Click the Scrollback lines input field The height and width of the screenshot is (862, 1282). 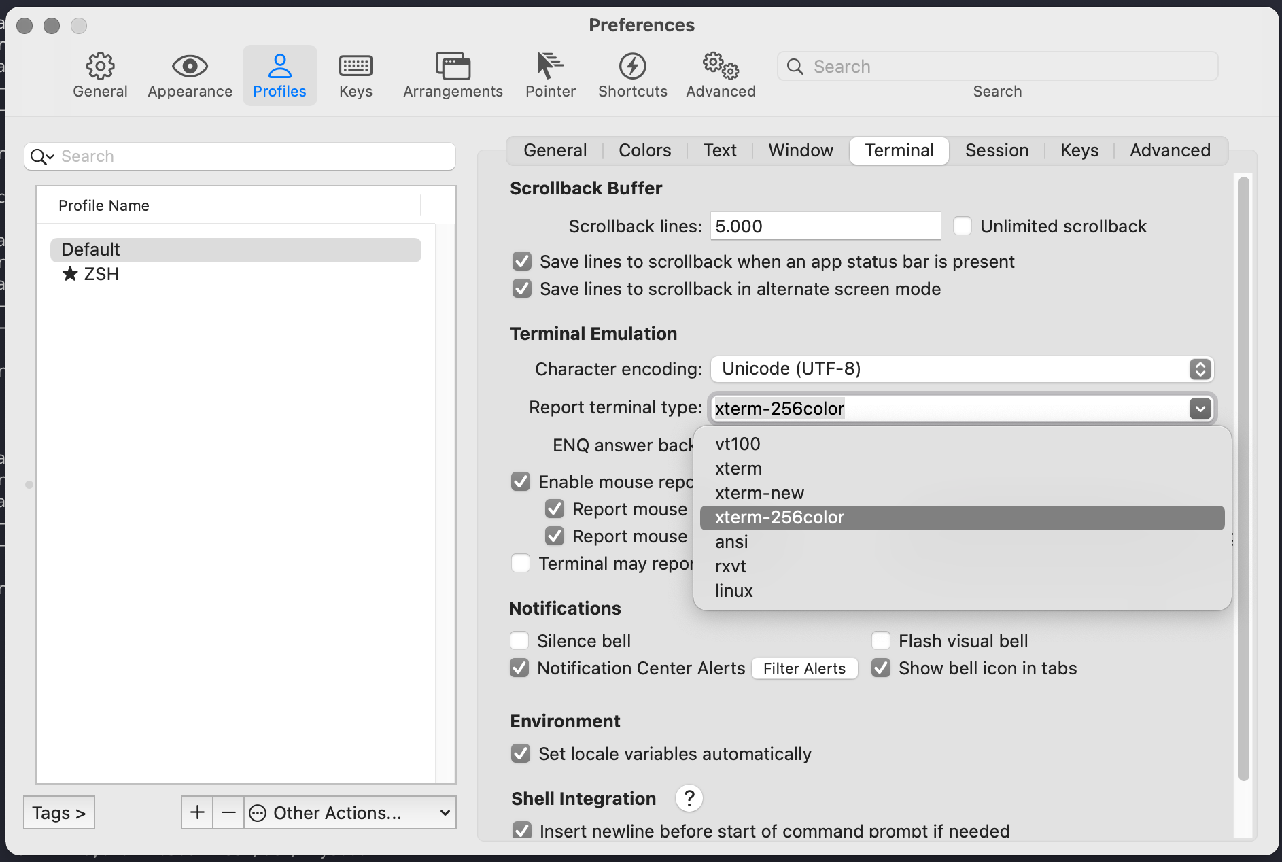click(x=825, y=226)
